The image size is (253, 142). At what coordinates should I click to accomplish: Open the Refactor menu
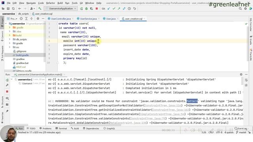[x=51, y=3]
